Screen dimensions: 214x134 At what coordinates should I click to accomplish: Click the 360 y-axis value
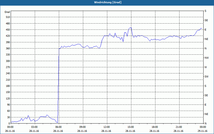(x=8, y=49)
